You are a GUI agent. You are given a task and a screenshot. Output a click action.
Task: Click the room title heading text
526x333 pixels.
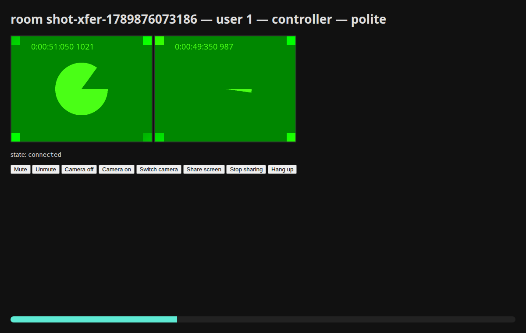click(198, 19)
